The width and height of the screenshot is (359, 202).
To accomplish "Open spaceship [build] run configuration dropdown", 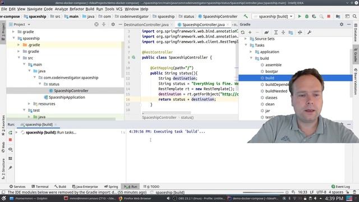I will (273, 16).
